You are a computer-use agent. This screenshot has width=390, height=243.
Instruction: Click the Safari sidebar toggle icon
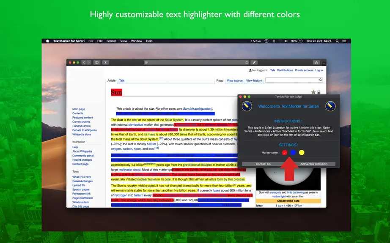97,62
